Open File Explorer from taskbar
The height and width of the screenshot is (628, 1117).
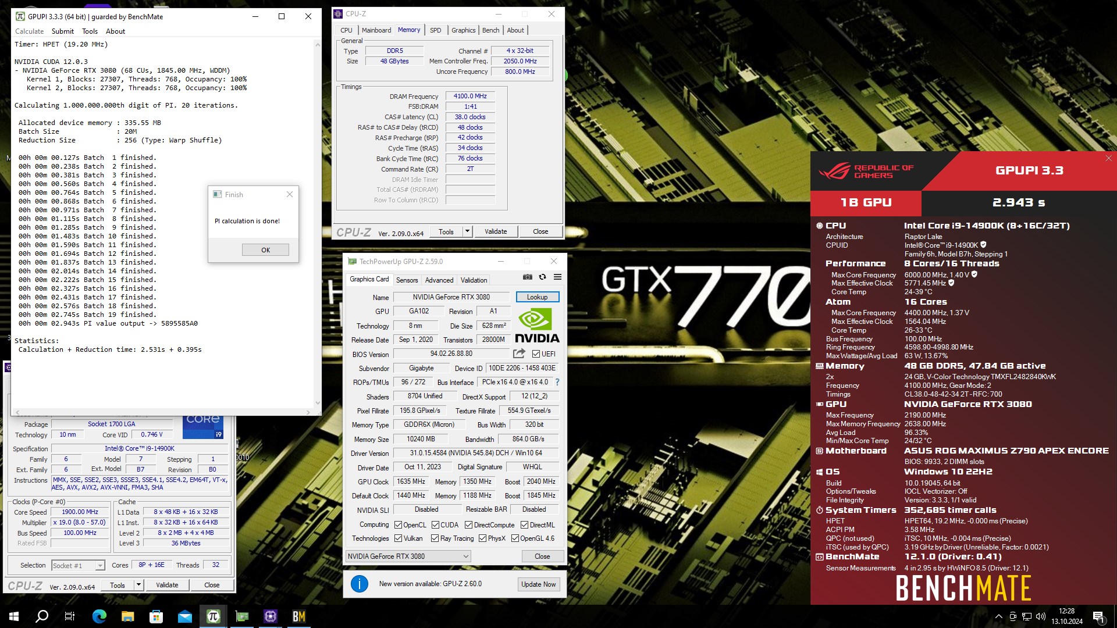[x=128, y=616]
